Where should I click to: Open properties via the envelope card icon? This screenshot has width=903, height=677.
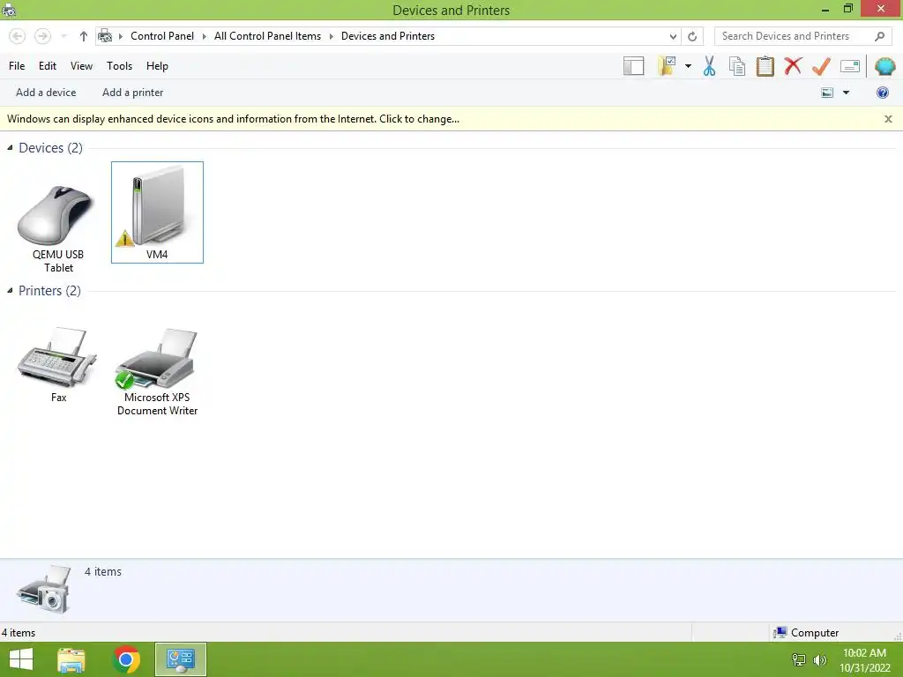click(x=850, y=66)
